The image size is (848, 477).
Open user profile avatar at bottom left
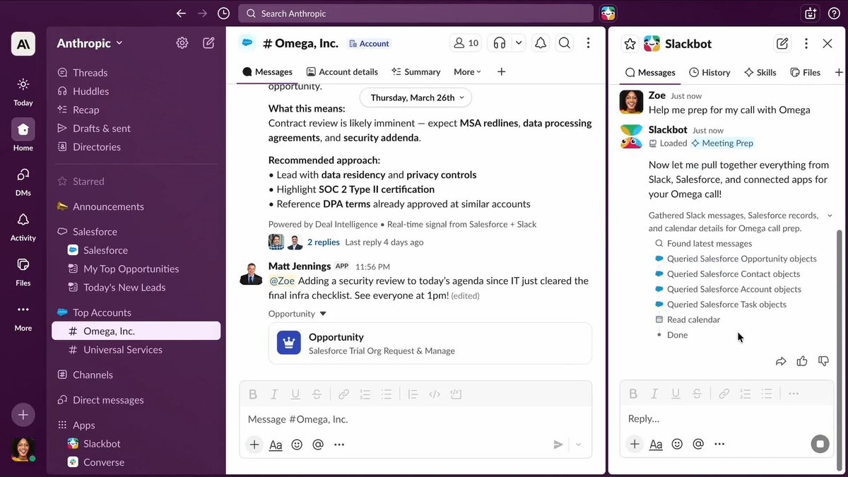click(23, 449)
